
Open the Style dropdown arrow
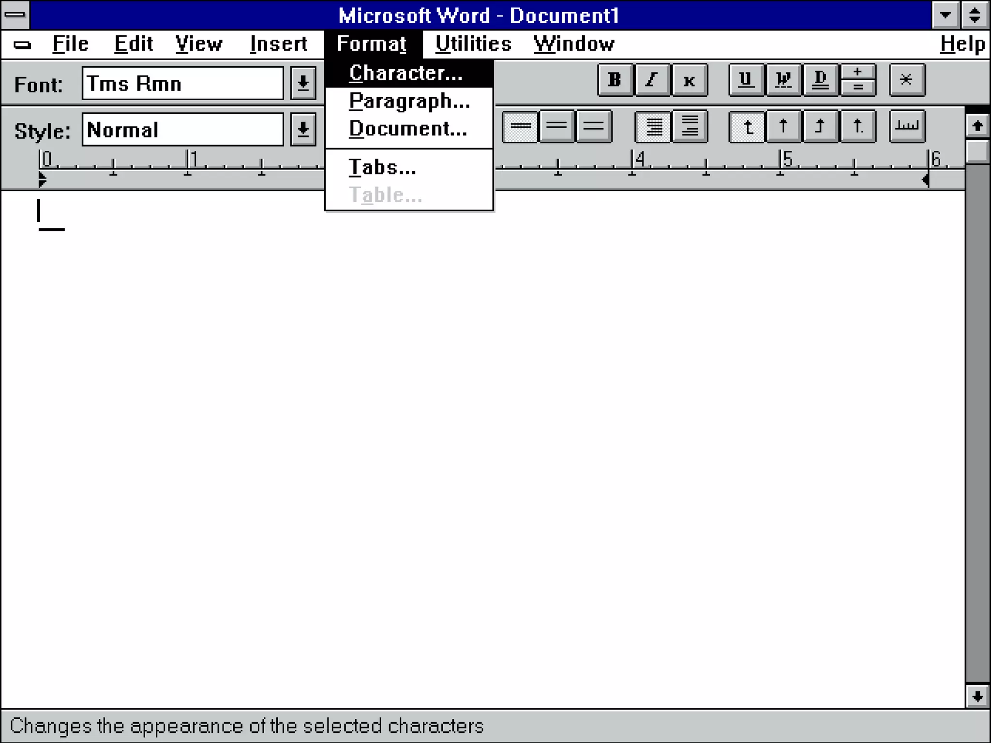pos(303,130)
